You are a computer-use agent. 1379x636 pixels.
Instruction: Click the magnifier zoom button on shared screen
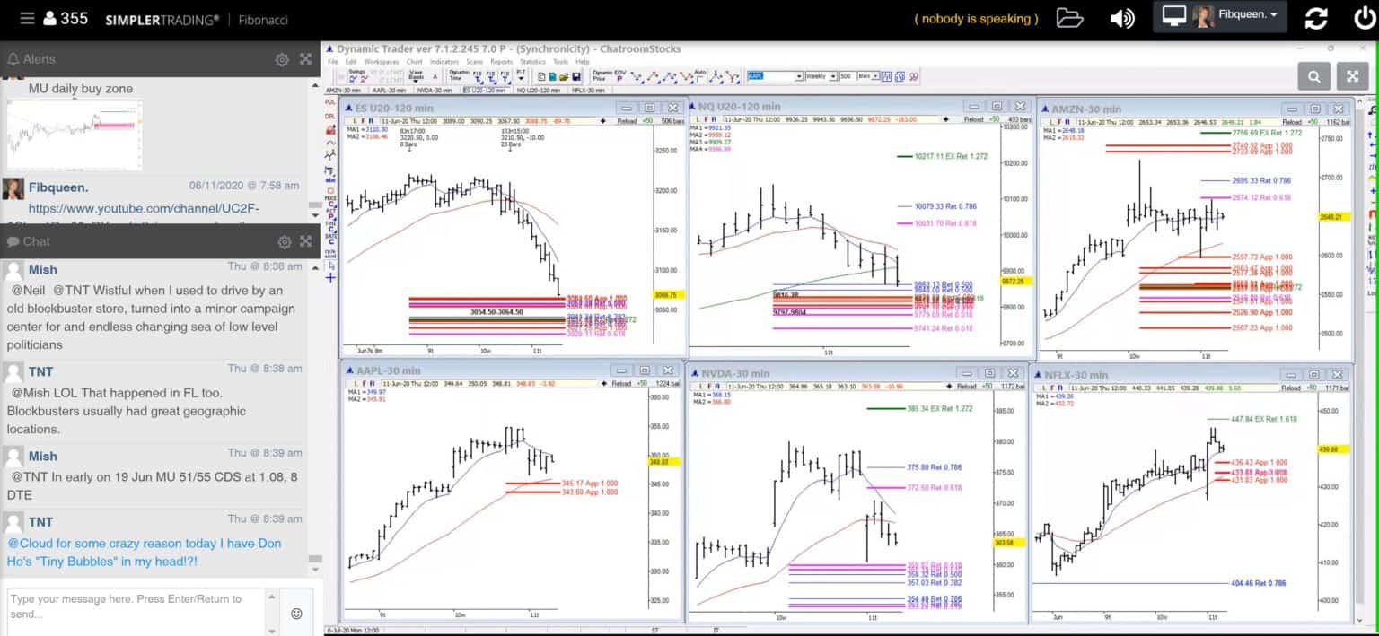click(1313, 77)
